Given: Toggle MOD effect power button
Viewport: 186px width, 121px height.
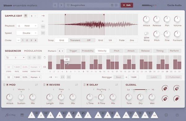Looking at the screenshot, I should pos(7,85).
